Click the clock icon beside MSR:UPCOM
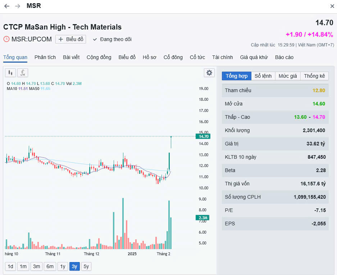Image resolution: width=337 pixels, height=275 pixels. click(x=6, y=39)
